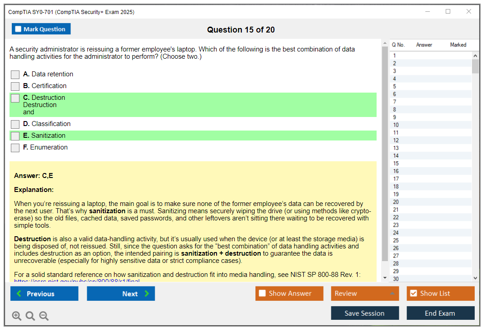
Task: Close the exam window
Action: 469,11
